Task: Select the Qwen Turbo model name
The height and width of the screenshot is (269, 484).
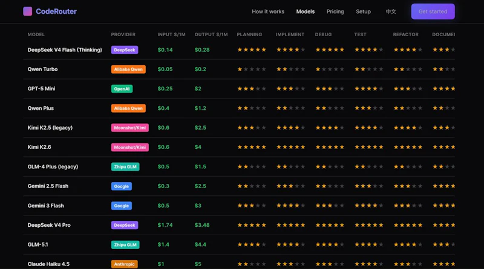Action: pyautogui.click(x=42, y=69)
